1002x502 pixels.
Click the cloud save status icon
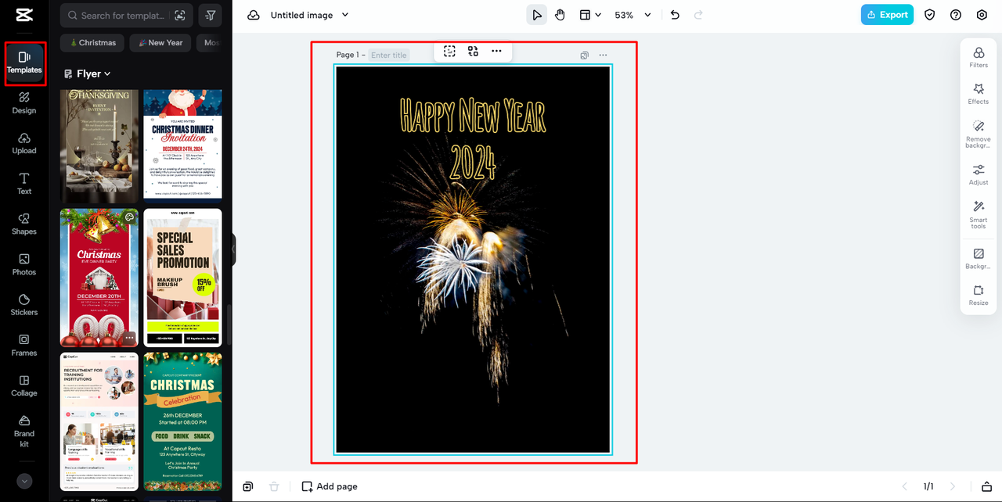click(x=253, y=15)
